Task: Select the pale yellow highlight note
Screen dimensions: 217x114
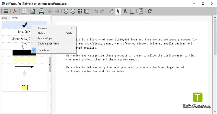Action: (24, 60)
